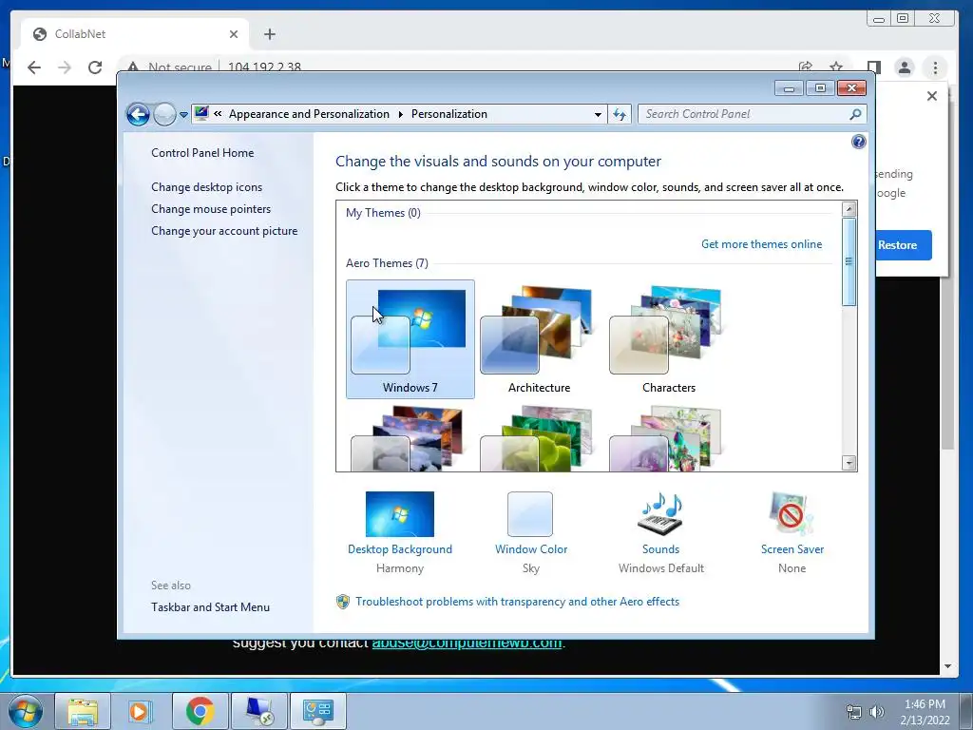This screenshot has width=973, height=730.
Task: Click the Control Panel icon in address bar
Action: (x=201, y=114)
